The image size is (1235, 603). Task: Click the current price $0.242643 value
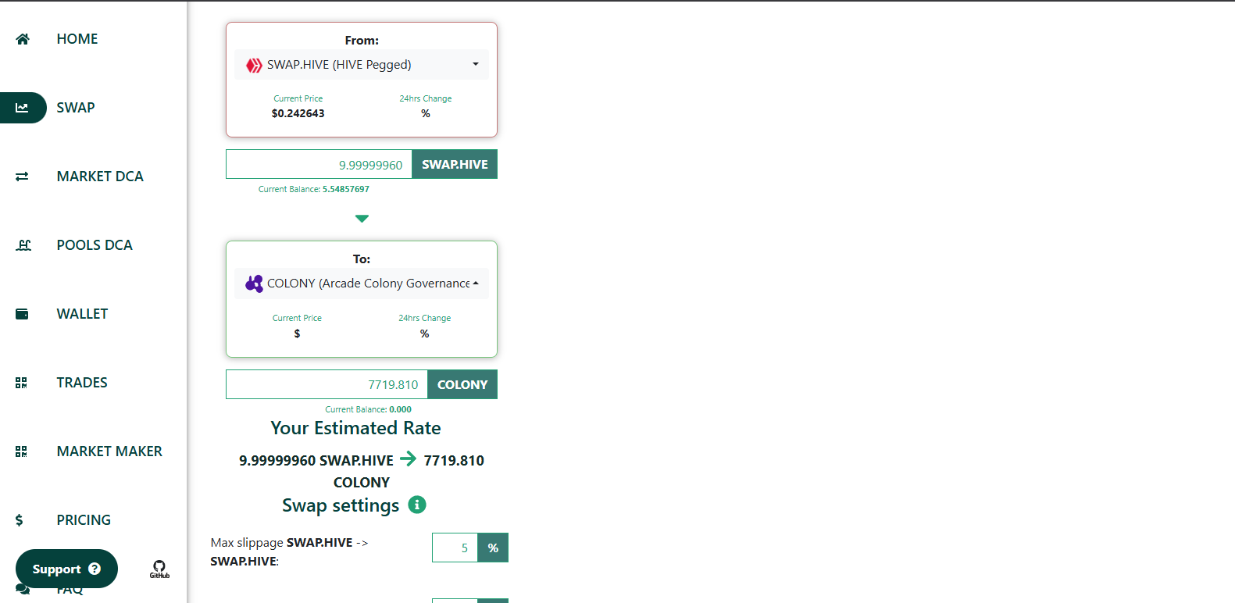tap(298, 113)
